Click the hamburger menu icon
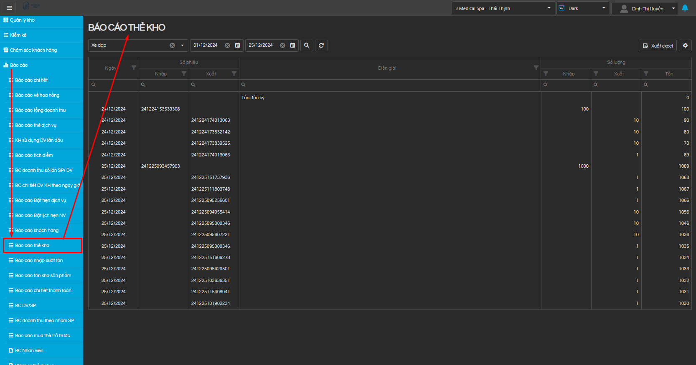The image size is (696, 365). point(9,8)
